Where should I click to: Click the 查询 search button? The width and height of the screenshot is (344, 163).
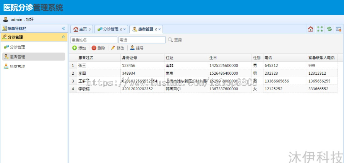click(x=175, y=40)
